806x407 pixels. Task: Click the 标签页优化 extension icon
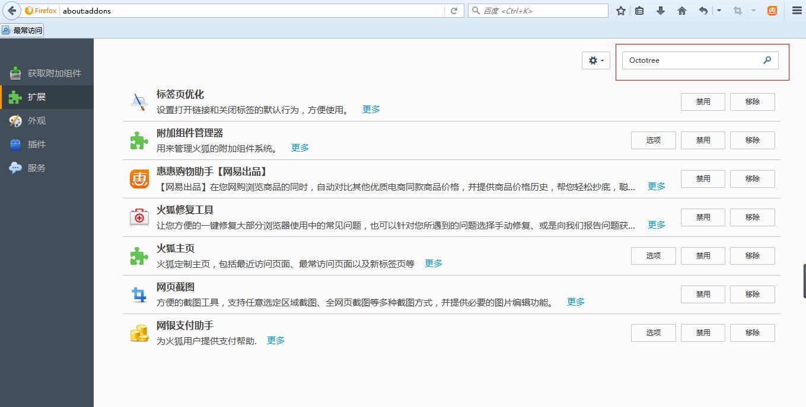139,102
